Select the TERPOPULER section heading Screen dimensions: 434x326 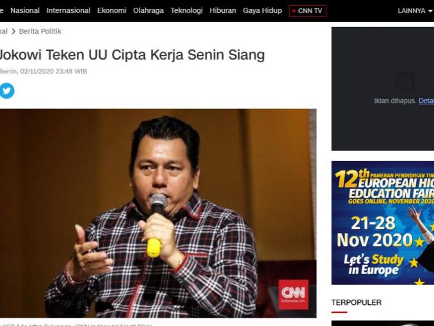[x=356, y=302]
